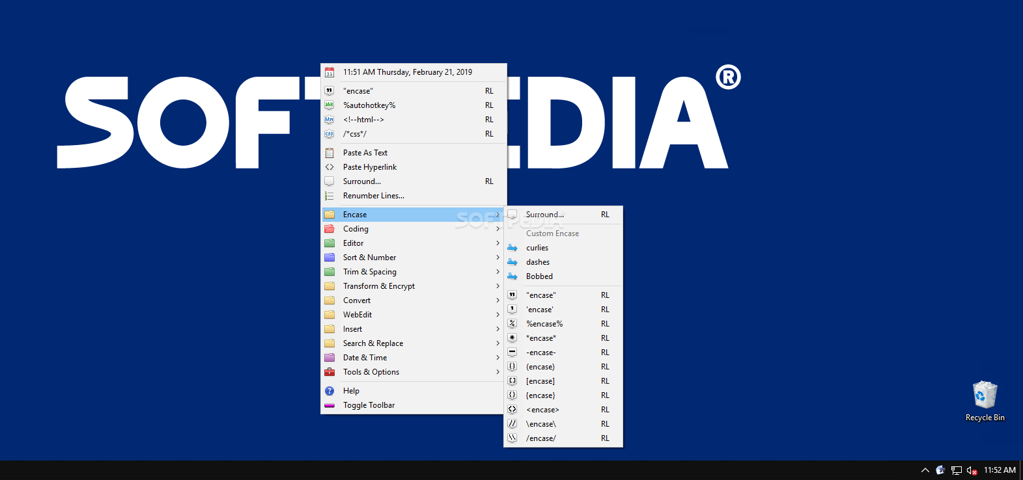Image resolution: width=1023 pixels, height=480 pixels.
Task: Select the curlies custom encase
Action: click(563, 248)
